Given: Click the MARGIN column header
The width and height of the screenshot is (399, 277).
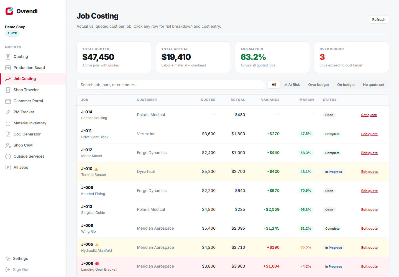Looking at the screenshot, I should pos(306,100).
